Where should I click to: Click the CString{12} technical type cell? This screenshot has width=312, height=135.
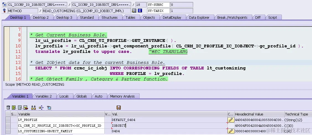(298, 120)
